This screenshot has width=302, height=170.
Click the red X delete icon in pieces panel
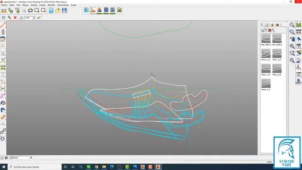coord(269,30)
